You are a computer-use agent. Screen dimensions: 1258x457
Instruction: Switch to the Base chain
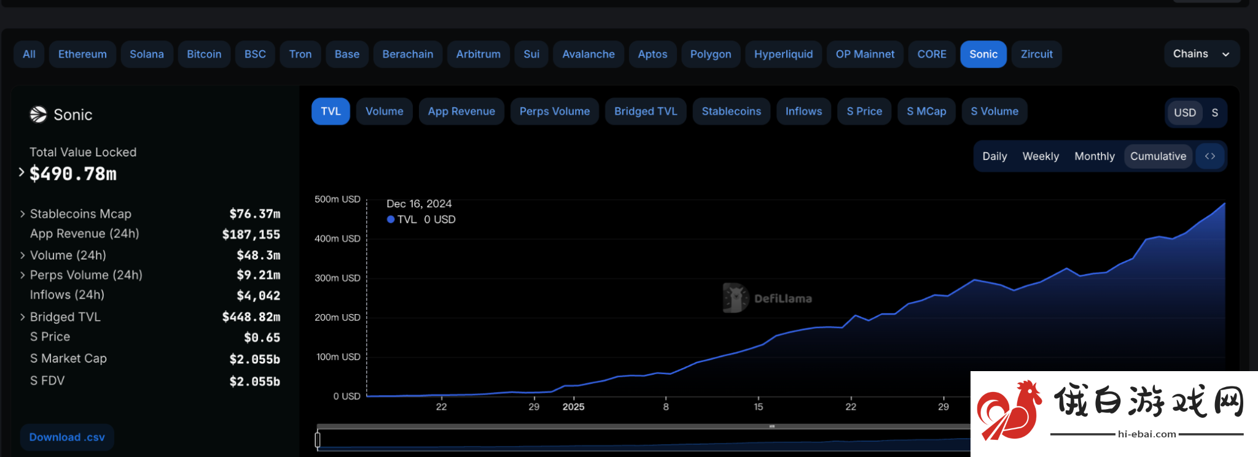pyautogui.click(x=347, y=54)
